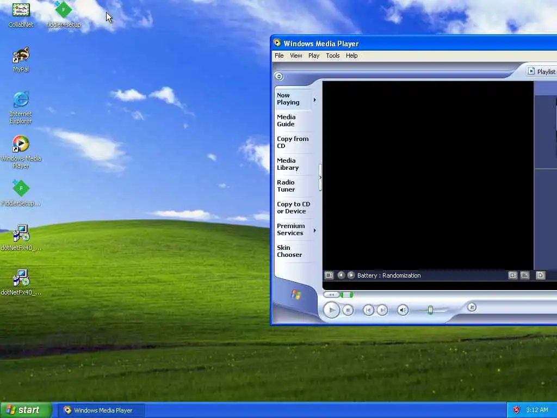Select the MyPal desktop icon
The height and width of the screenshot is (418, 557).
point(21,59)
